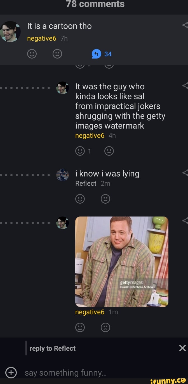Smile the "i know i was lying" comment
The width and height of the screenshot is (188, 384).
point(80,199)
